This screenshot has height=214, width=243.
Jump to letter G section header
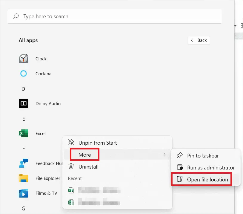coord(23,208)
